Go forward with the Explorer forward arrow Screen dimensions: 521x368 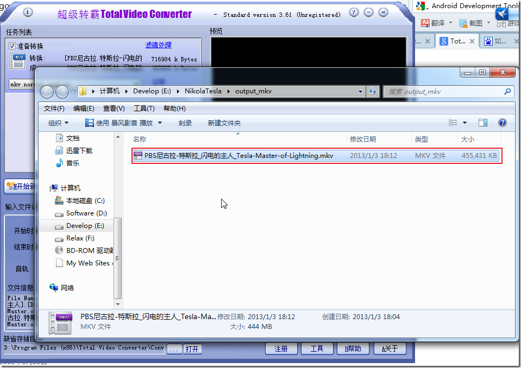click(62, 92)
